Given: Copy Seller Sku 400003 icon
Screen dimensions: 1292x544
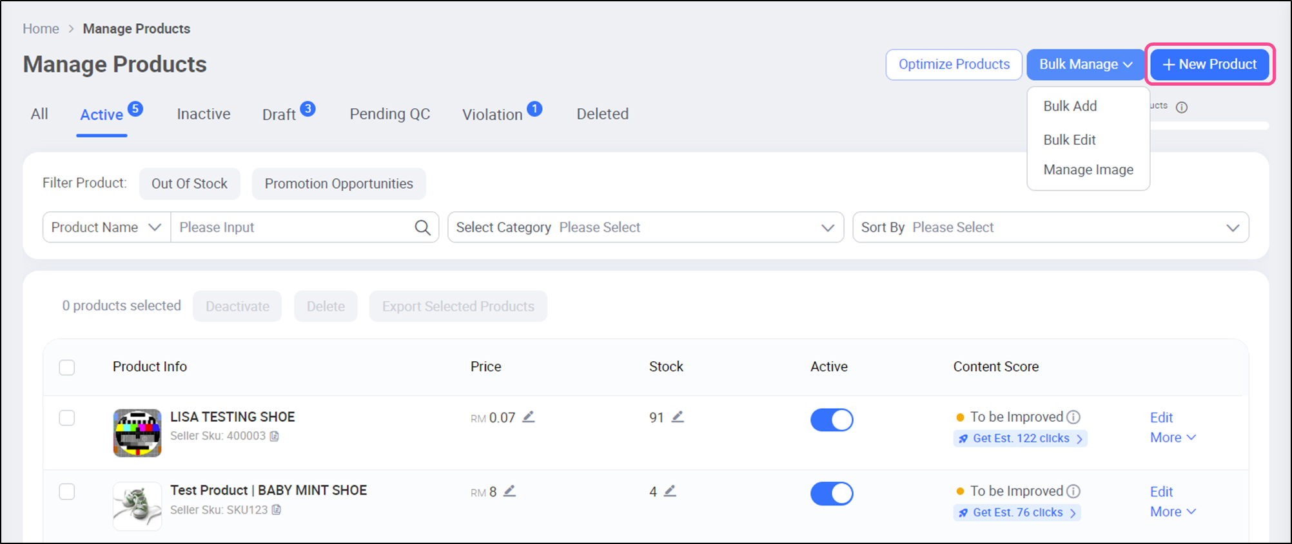Looking at the screenshot, I should point(275,436).
